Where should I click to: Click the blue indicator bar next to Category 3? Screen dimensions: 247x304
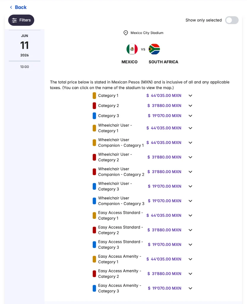click(x=94, y=115)
